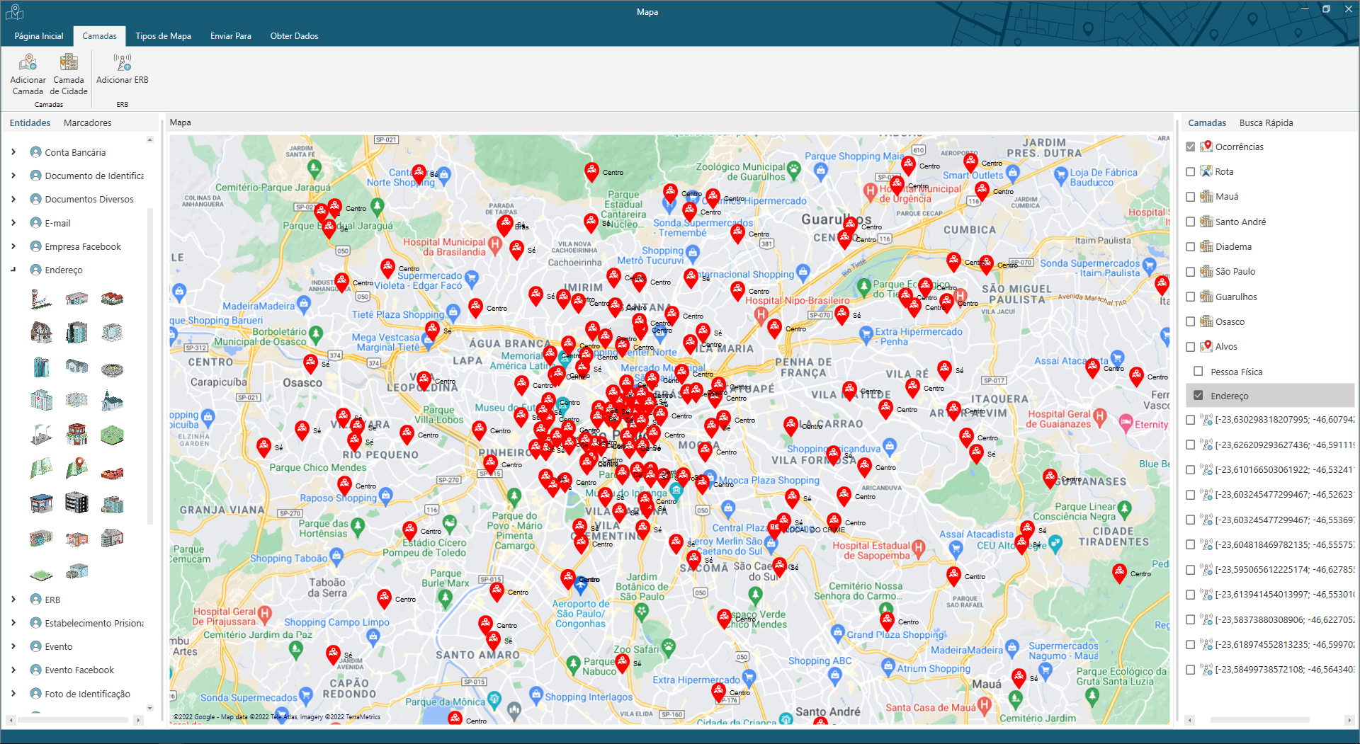Click the horizontal scrollbar below the Entidades list

tap(74, 719)
